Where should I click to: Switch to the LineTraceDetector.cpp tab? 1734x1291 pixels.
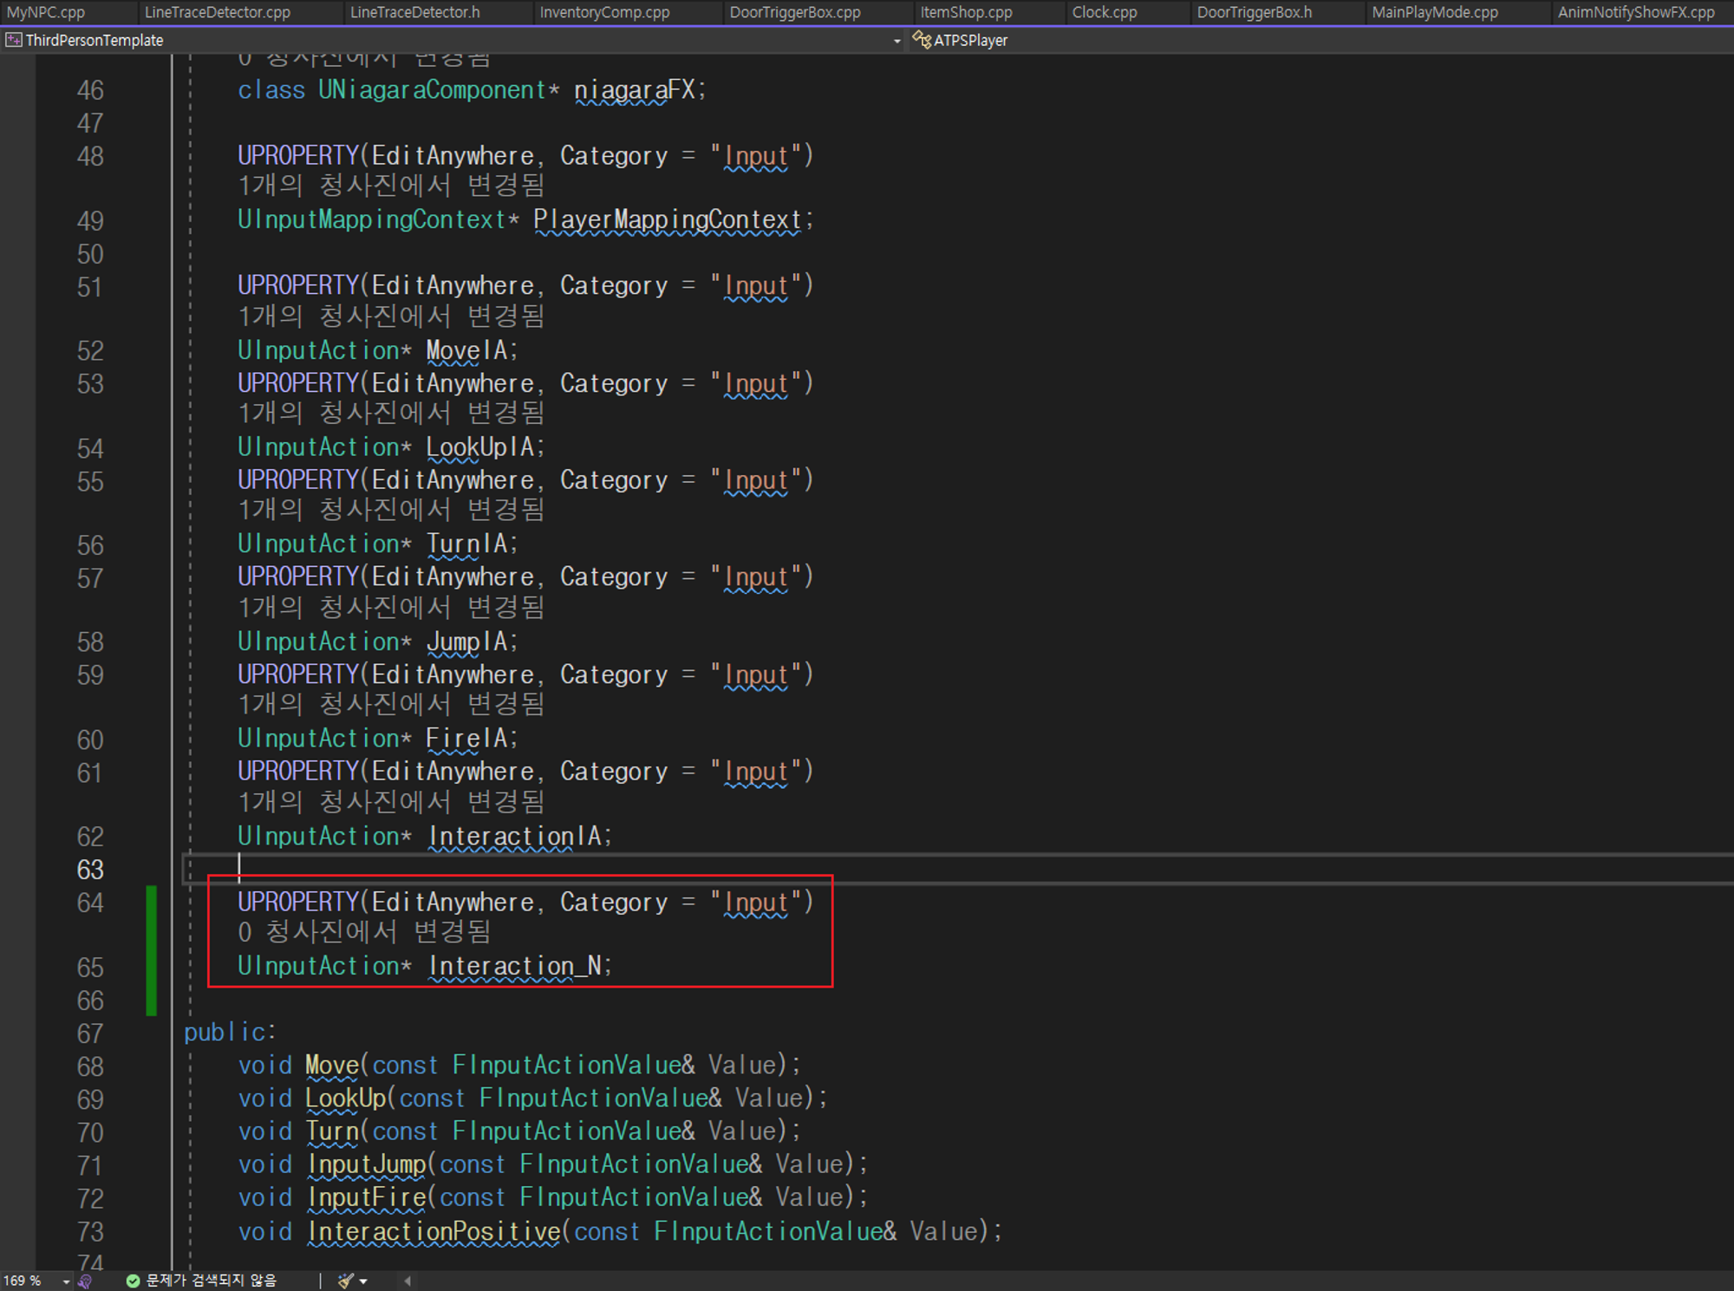pyautogui.click(x=218, y=12)
